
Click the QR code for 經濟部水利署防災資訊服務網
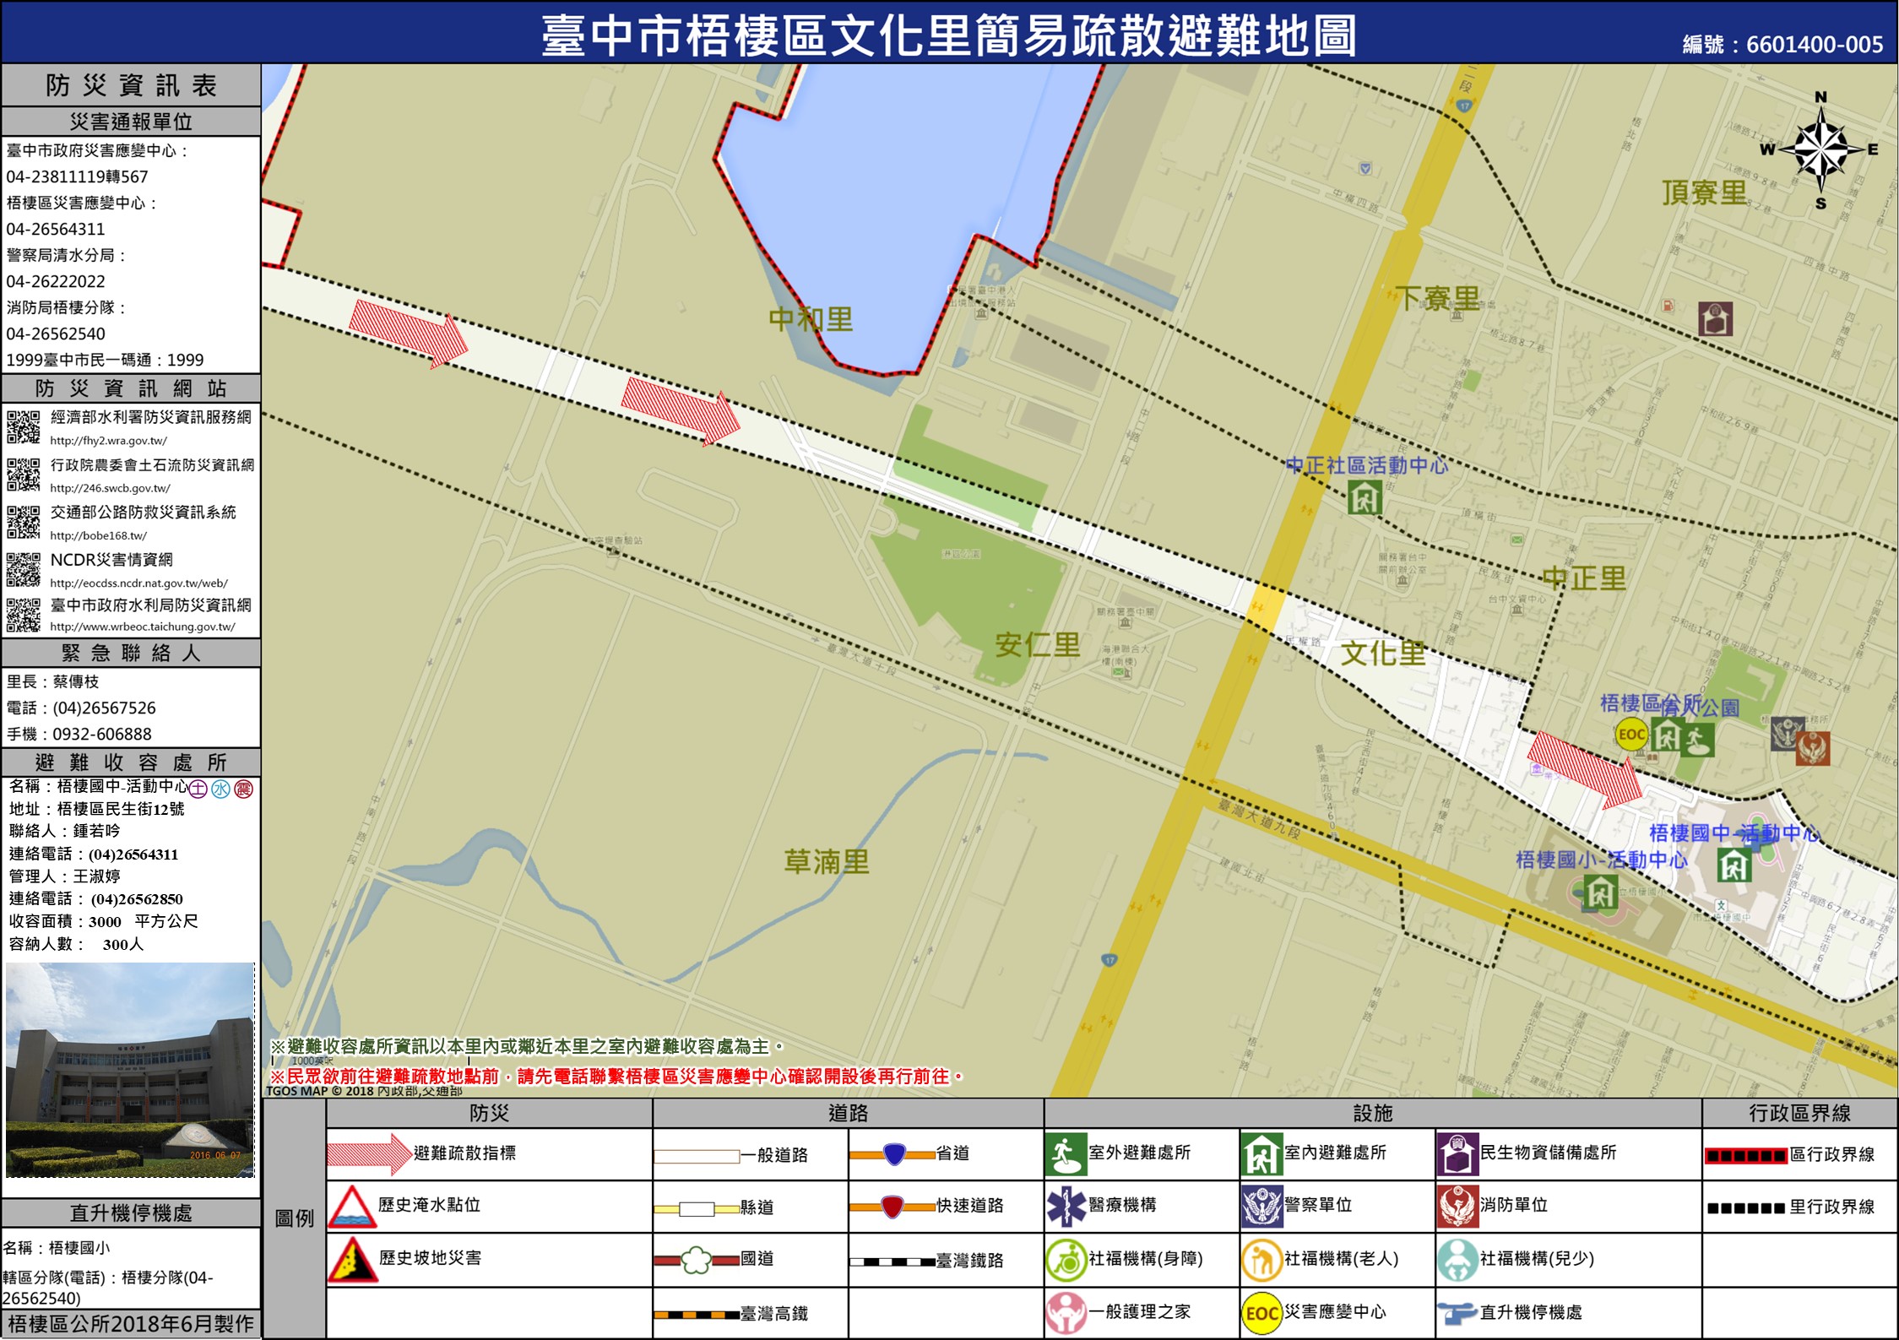click(x=24, y=426)
